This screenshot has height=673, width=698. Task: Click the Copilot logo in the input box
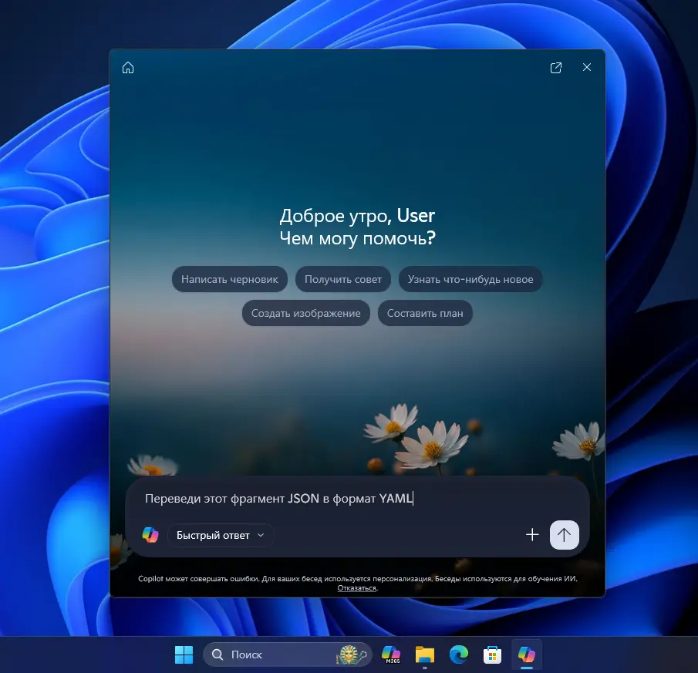click(150, 535)
